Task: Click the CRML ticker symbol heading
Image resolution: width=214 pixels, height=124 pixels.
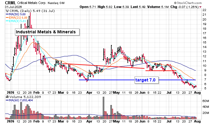Action: (x=10, y=3)
